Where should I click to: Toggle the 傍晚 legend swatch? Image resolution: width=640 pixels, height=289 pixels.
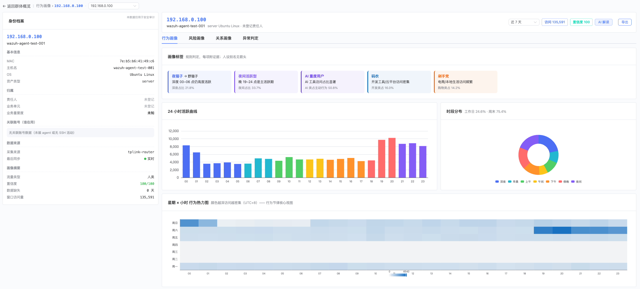pos(560,182)
